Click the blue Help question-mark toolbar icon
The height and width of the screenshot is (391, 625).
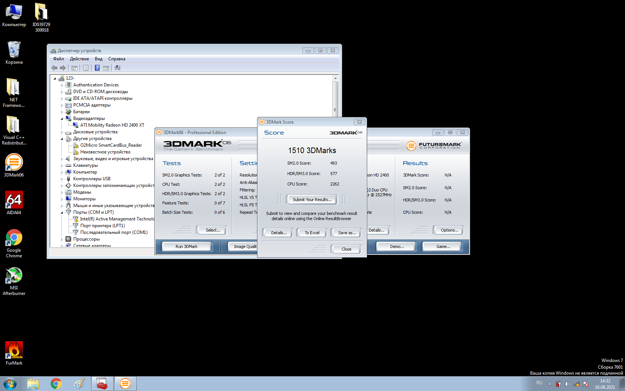[97, 68]
